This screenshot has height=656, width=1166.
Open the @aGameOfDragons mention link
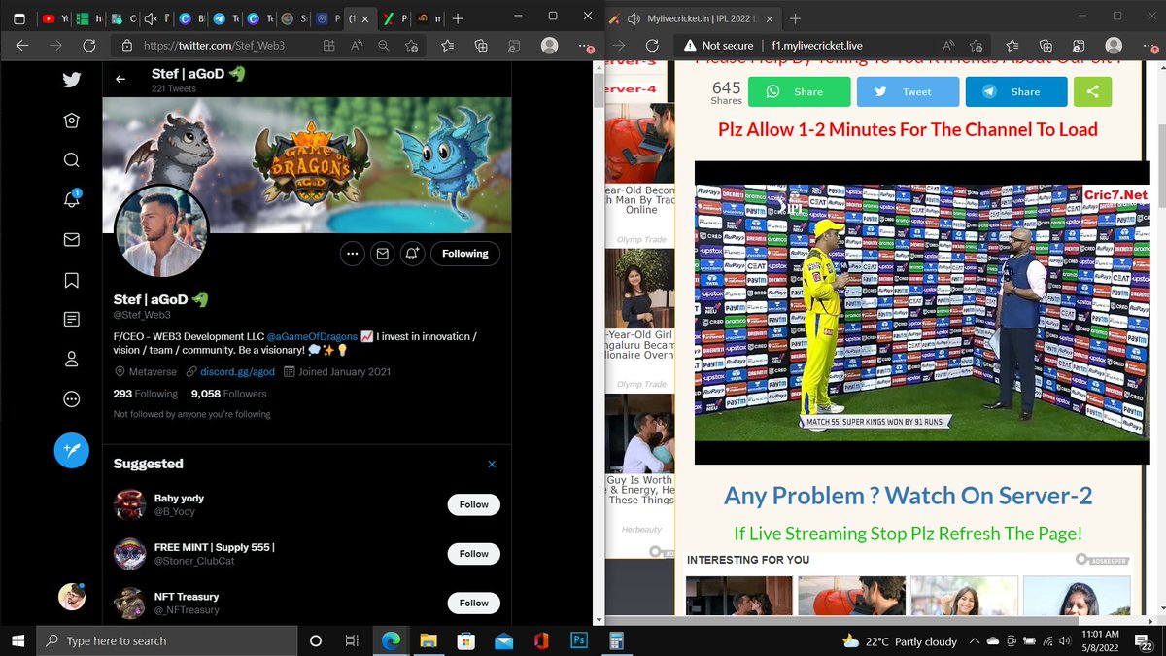click(312, 336)
